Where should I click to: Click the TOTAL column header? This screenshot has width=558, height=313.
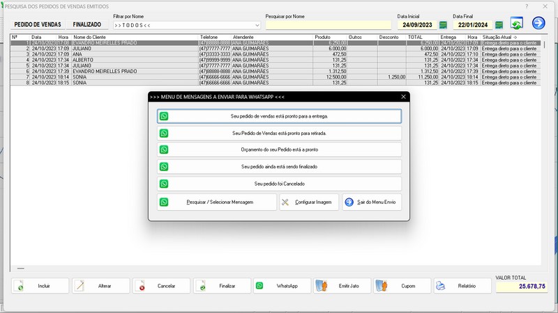coord(415,37)
